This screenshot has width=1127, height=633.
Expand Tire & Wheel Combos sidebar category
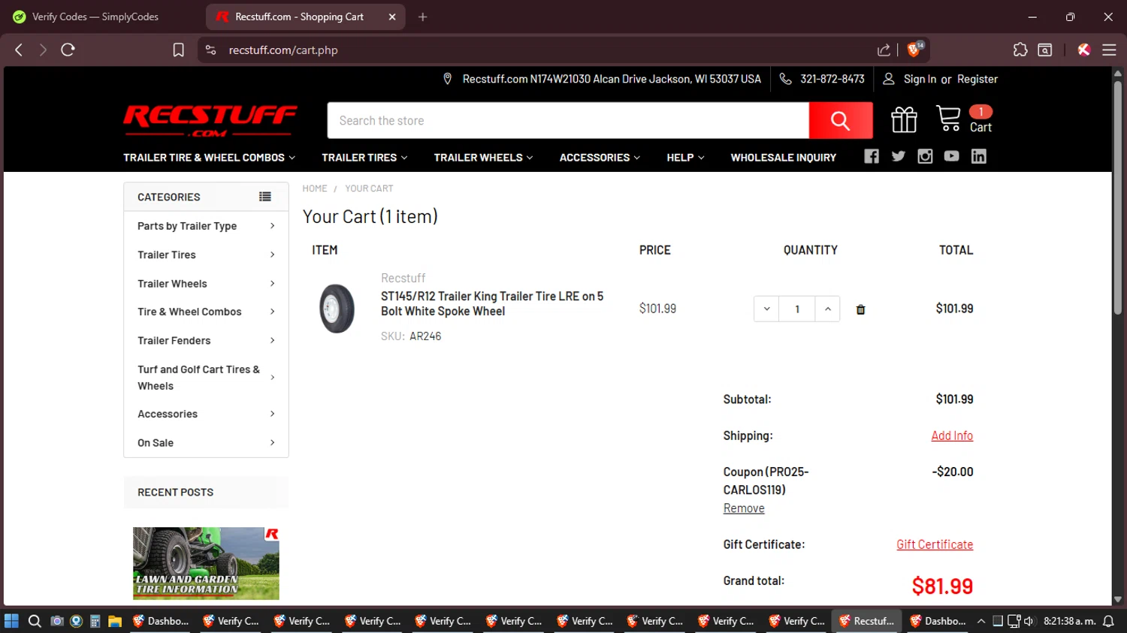coord(206,312)
